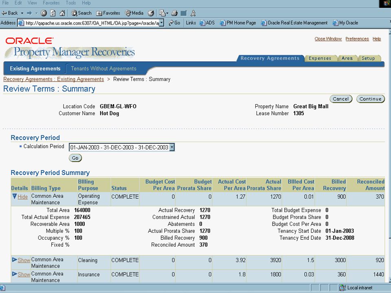
Task: Open the address bar URL dropdown
Action: (162, 23)
